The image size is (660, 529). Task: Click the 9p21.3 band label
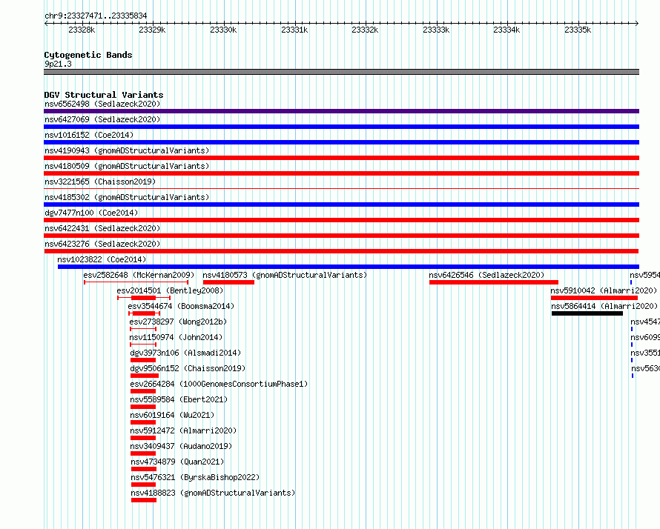58,64
